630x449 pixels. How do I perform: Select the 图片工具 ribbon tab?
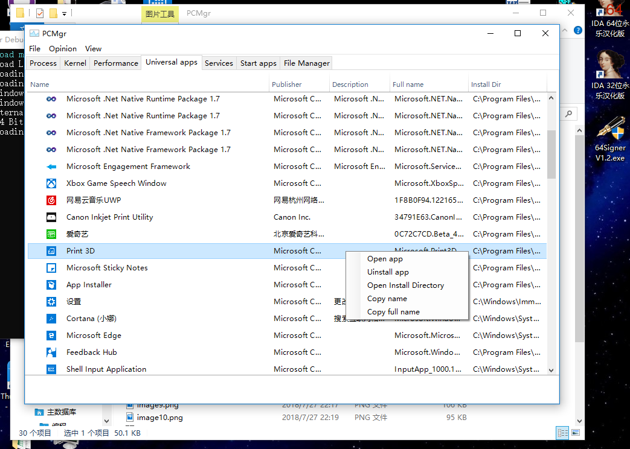[159, 14]
